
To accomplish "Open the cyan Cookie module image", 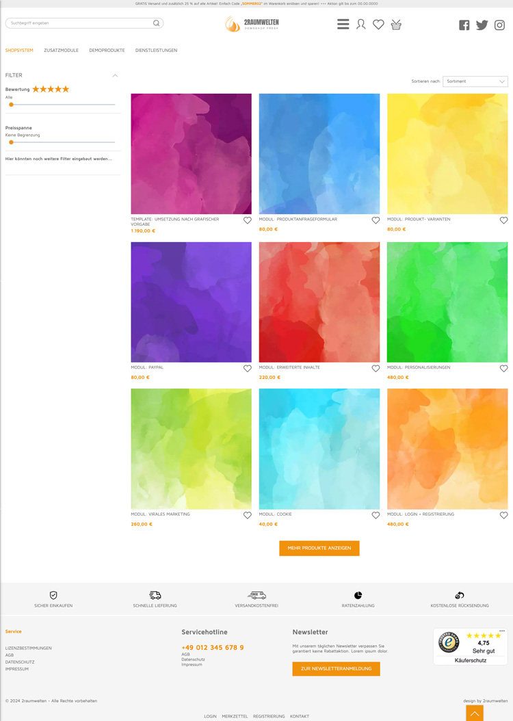I will 319,449.
